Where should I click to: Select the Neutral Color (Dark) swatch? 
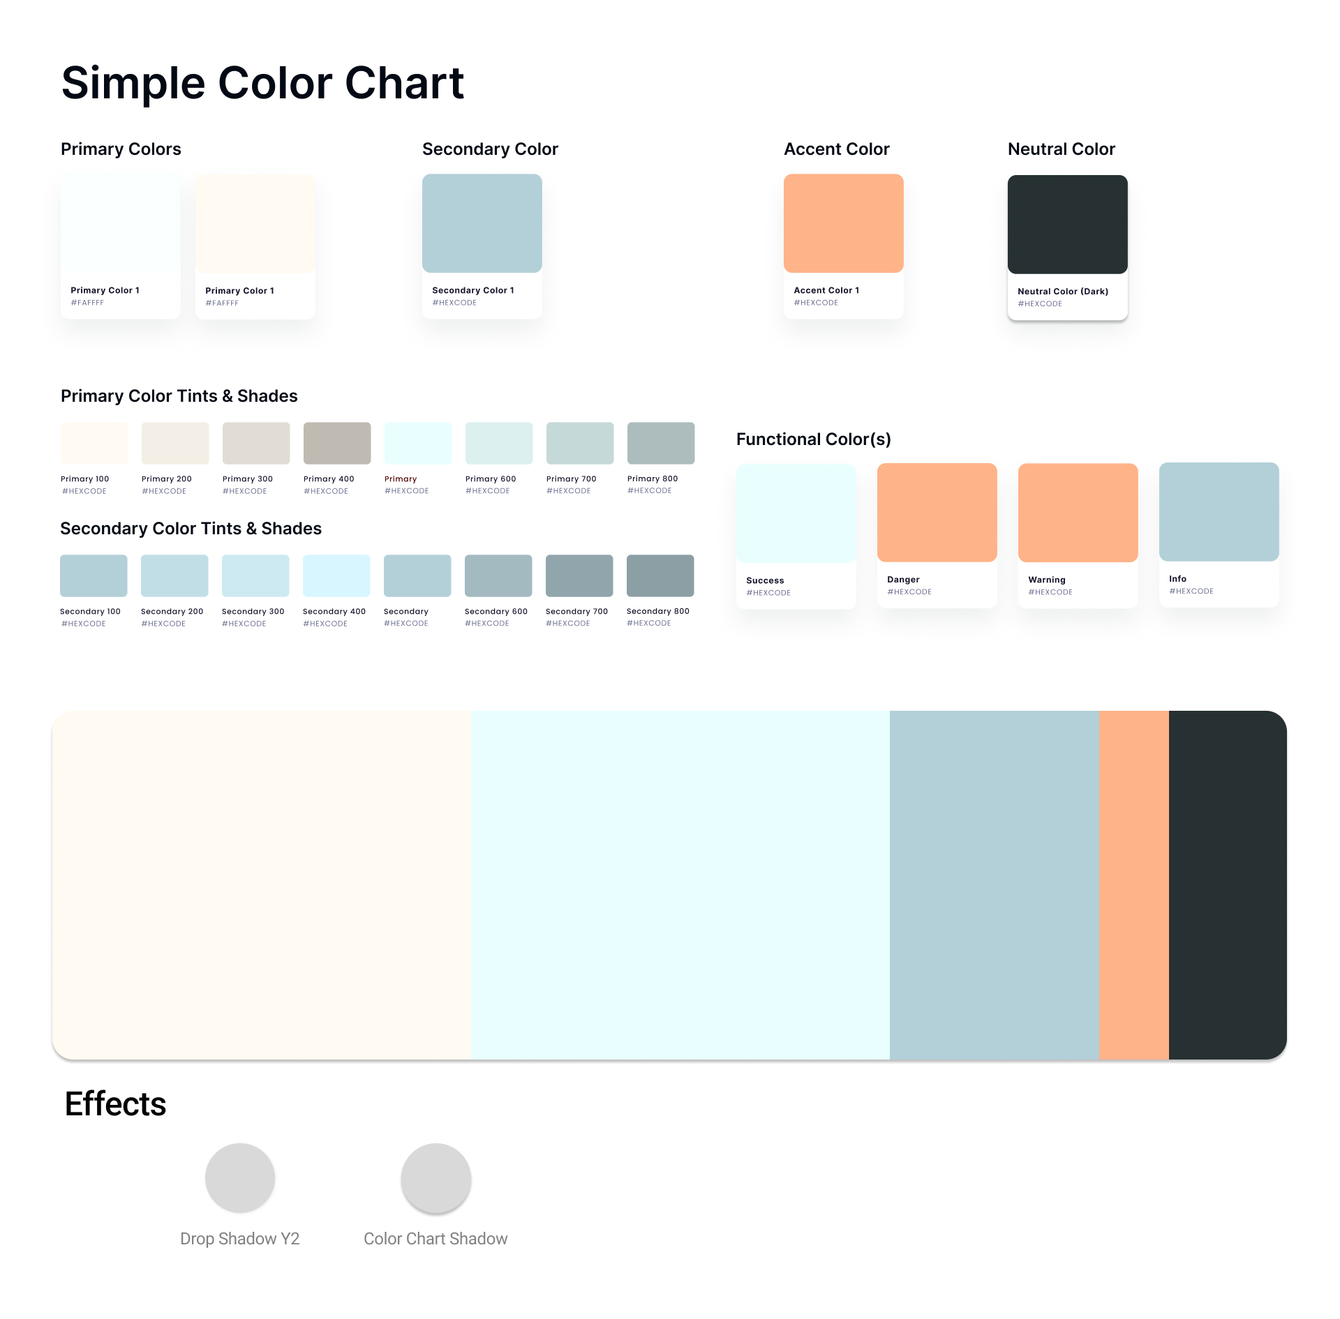(x=1067, y=224)
